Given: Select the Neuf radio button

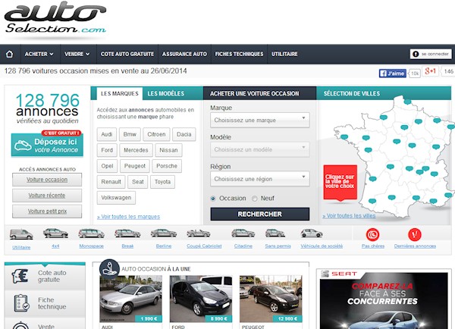Looking at the screenshot, I should (x=255, y=199).
